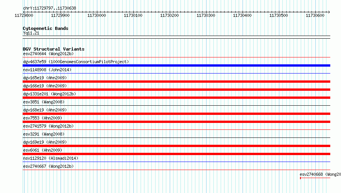341x193 pixels.
Task: Open variant dgv165e19 (Ahn2009)
Action: (x=45, y=78)
